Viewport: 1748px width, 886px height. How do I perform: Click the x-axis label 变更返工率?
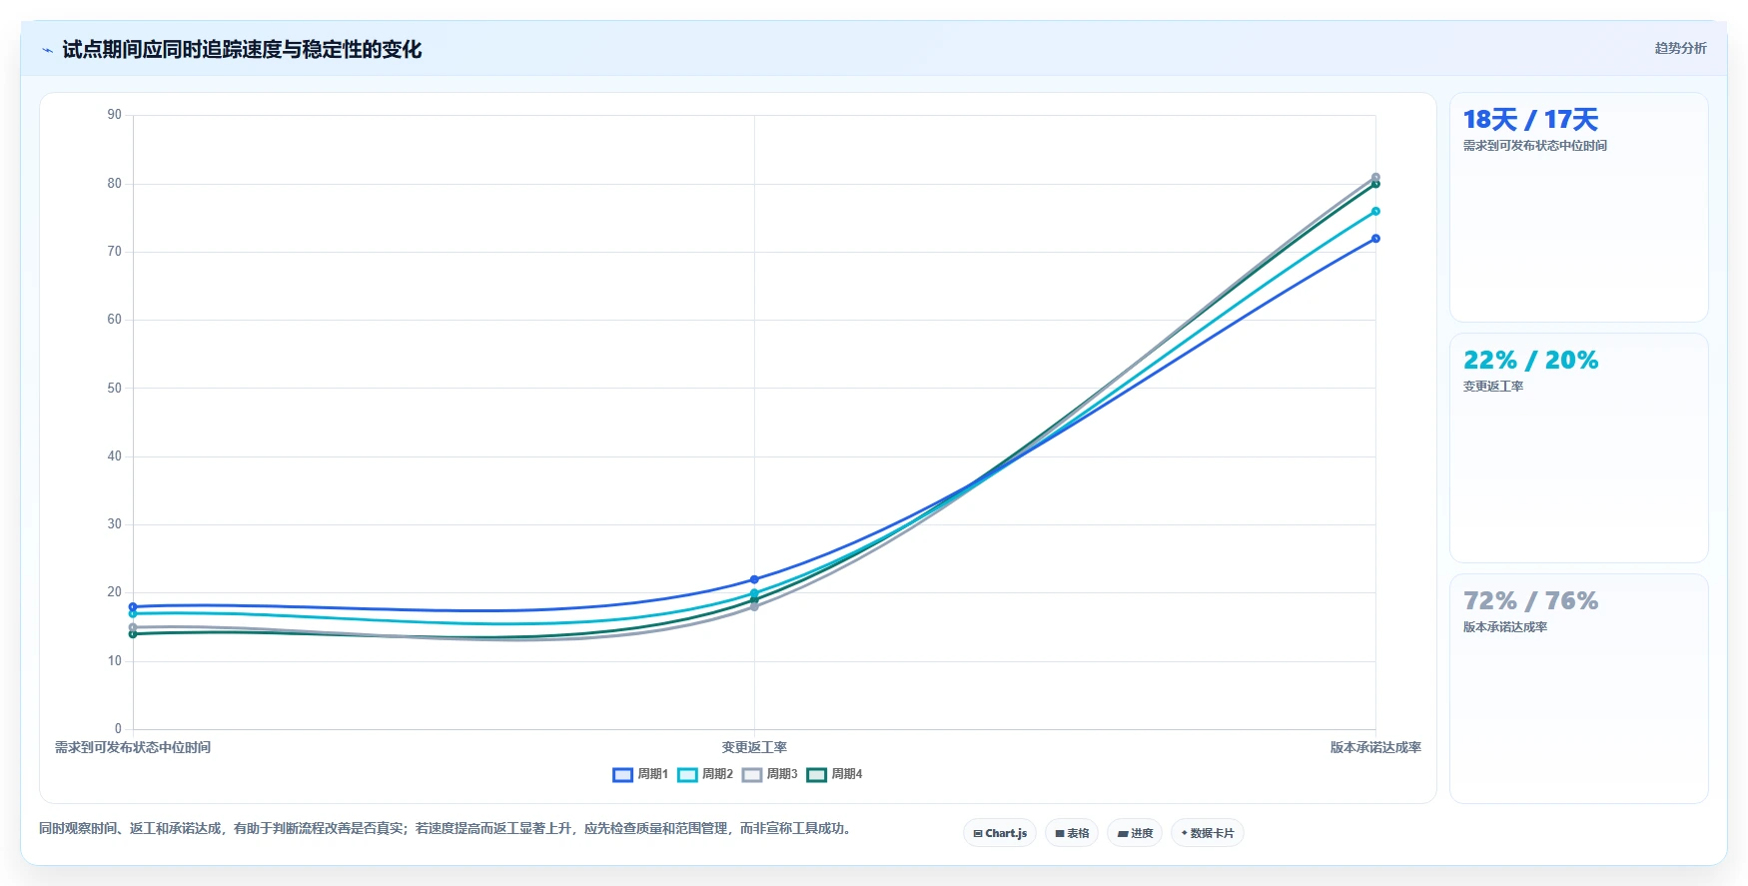[x=754, y=747]
